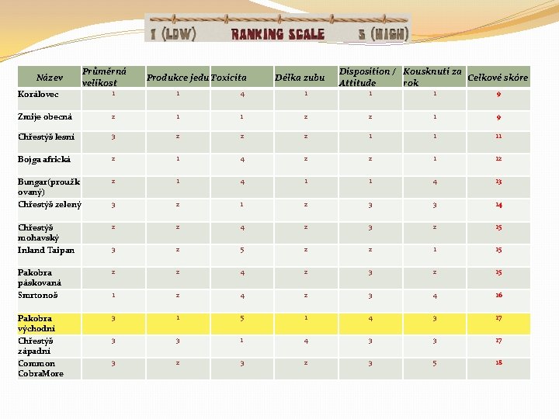Click Chřestýš zelený Disposition value 3
This screenshot has width=559, height=419.
[370, 205]
